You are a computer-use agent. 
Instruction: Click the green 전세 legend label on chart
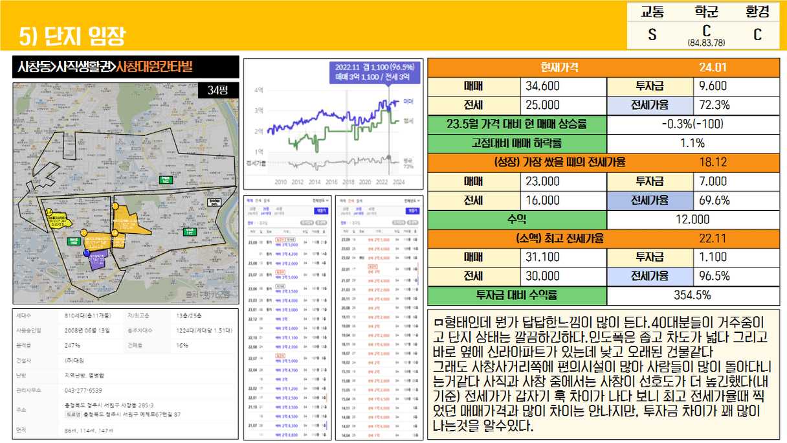point(408,121)
